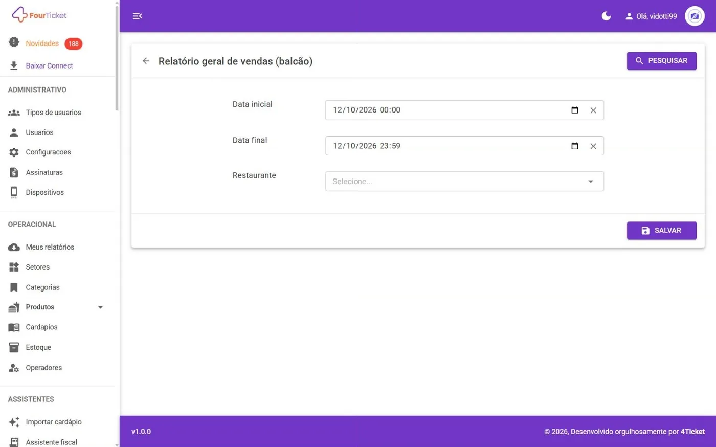716x447 pixels.
Task: Select the Dispositivos device icon
Action: [x=14, y=192]
